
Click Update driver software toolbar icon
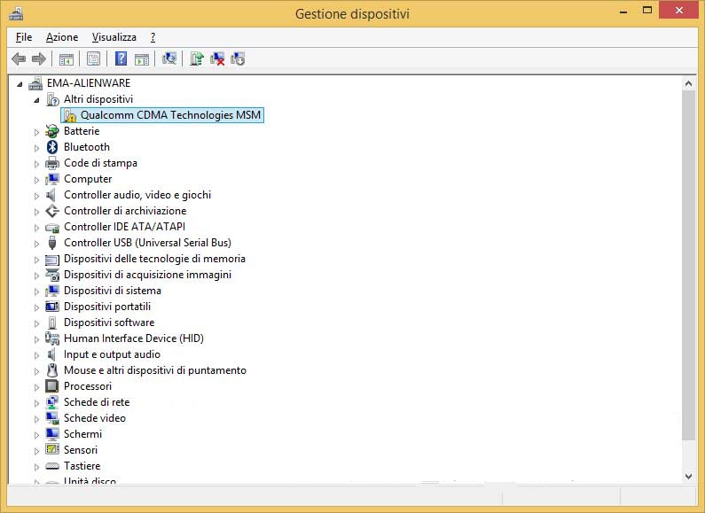pyautogui.click(x=197, y=58)
